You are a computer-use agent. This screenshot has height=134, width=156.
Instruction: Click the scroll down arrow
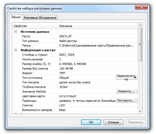pos(140,112)
